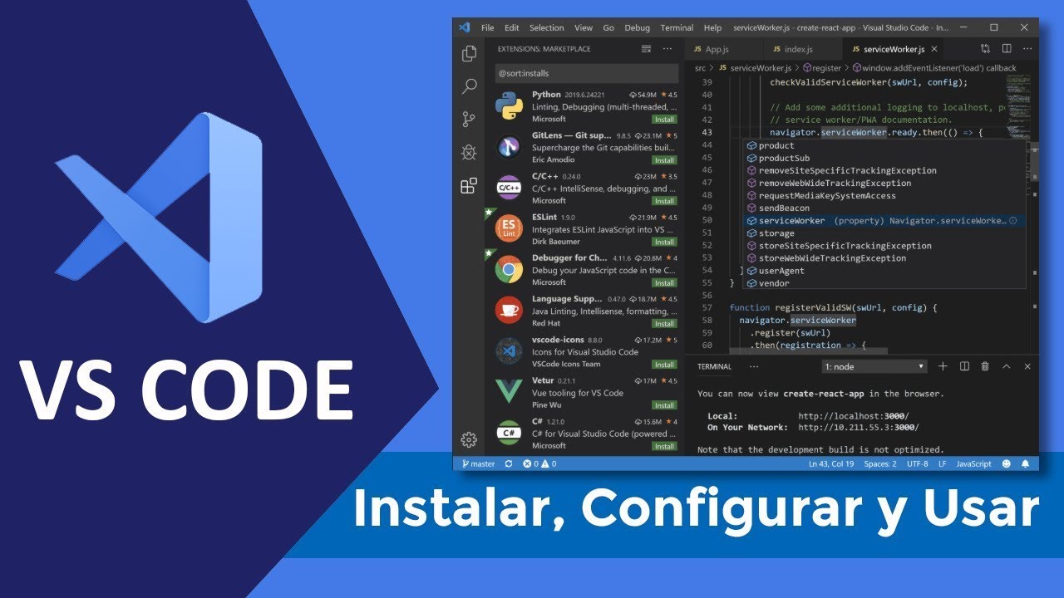
Task: Install the Python extension
Action: tap(663, 120)
